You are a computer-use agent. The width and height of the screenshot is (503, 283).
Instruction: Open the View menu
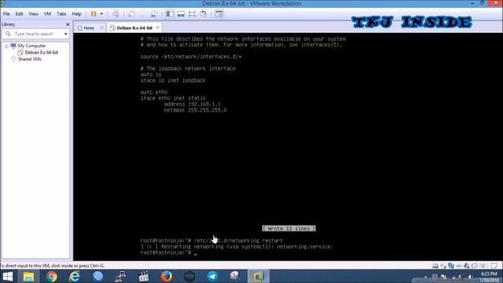coord(33,14)
